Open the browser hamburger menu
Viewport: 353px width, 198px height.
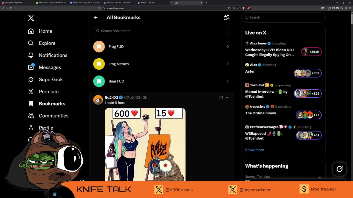(350, 8)
